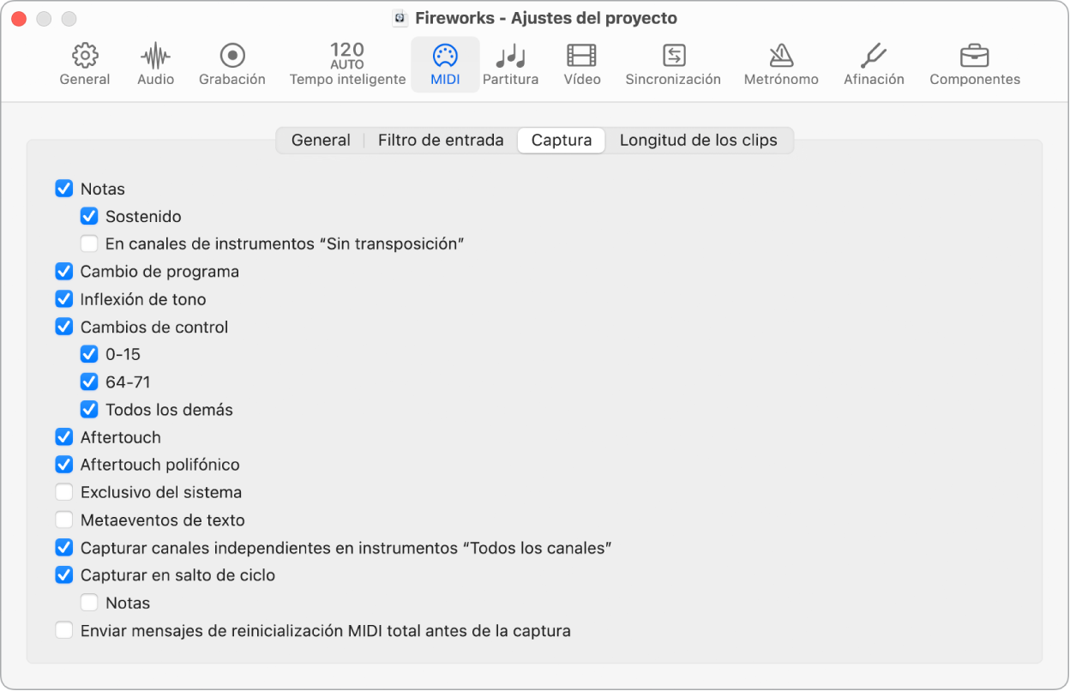Enable Enviar mensajes de reinicialización MIDI checkbox
The image size is (1070, 691).
[x=64, y=631]
